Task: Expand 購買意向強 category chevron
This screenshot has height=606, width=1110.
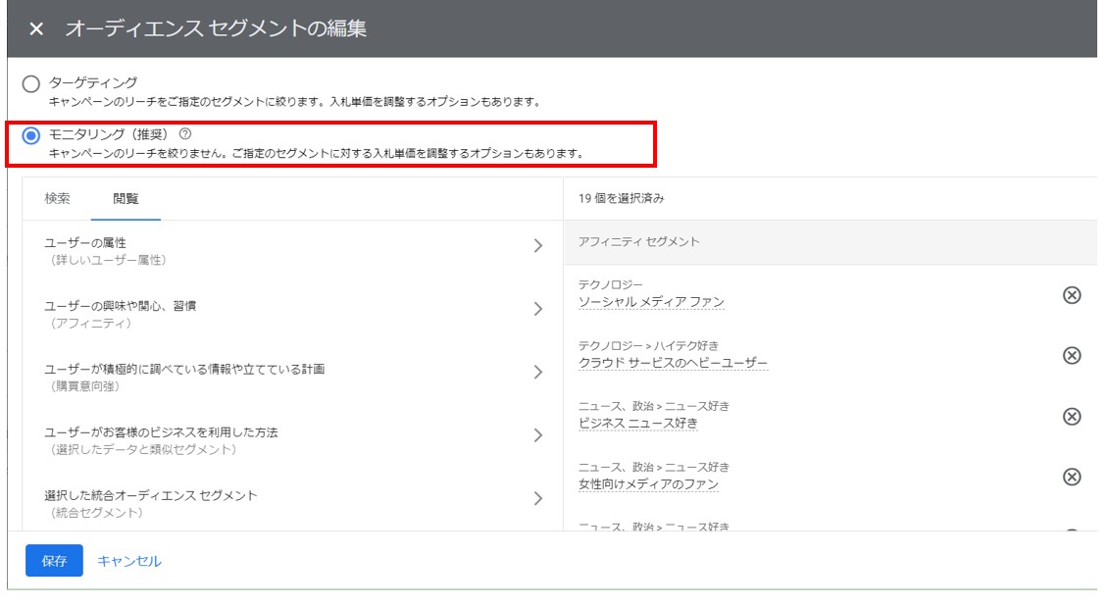Action: tap(538, 372)
